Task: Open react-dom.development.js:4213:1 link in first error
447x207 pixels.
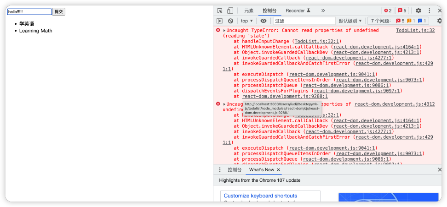Action: 376,52
